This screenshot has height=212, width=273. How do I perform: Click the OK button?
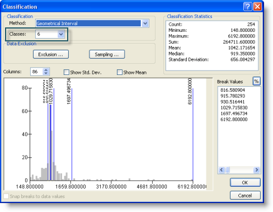tap(245, 182)
